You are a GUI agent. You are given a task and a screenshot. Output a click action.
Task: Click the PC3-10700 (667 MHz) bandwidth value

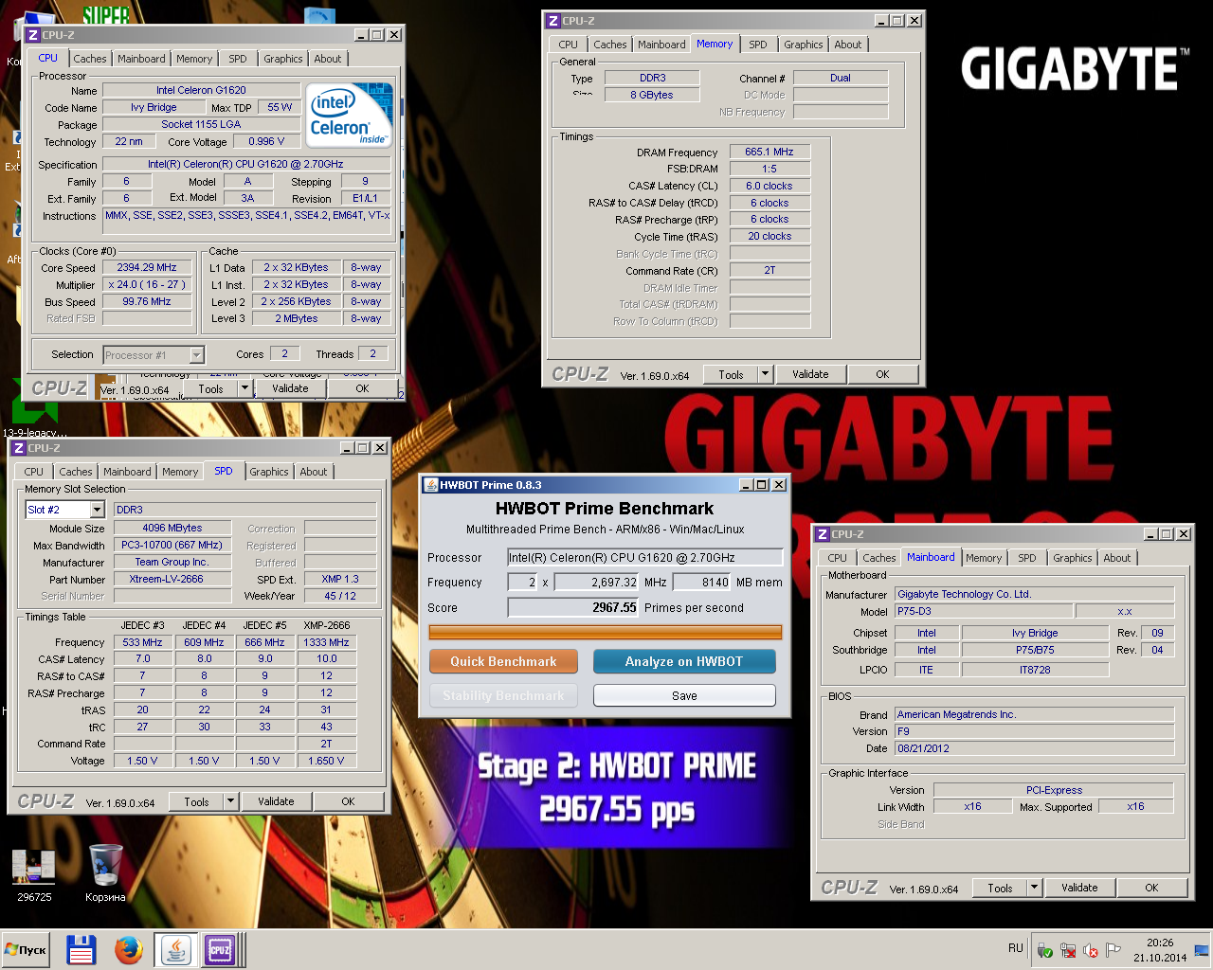(172, 545)
